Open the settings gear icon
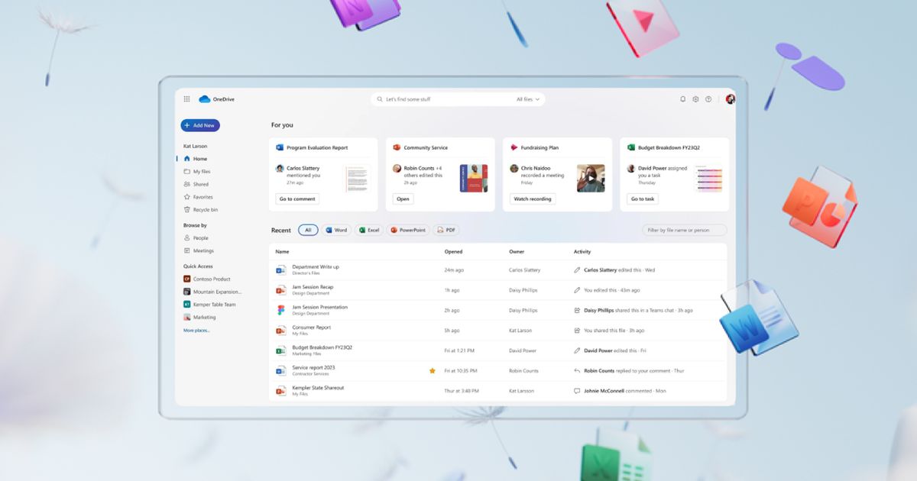Screen dimensions: 917x481 [x=695, y=99]
